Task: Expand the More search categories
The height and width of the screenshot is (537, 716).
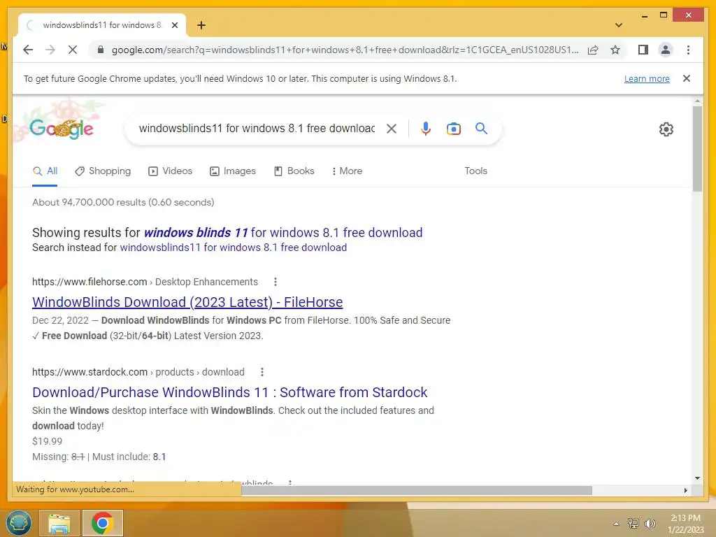Action: (347, 171)
